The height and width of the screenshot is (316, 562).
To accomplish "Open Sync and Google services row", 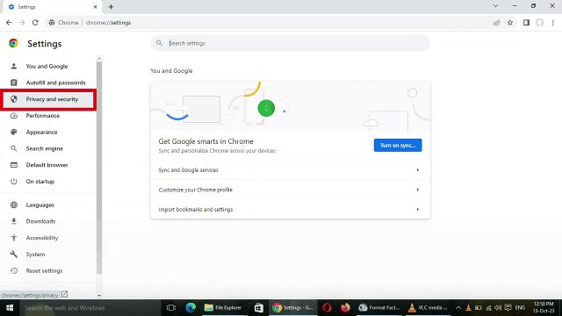I will point(290,169).
